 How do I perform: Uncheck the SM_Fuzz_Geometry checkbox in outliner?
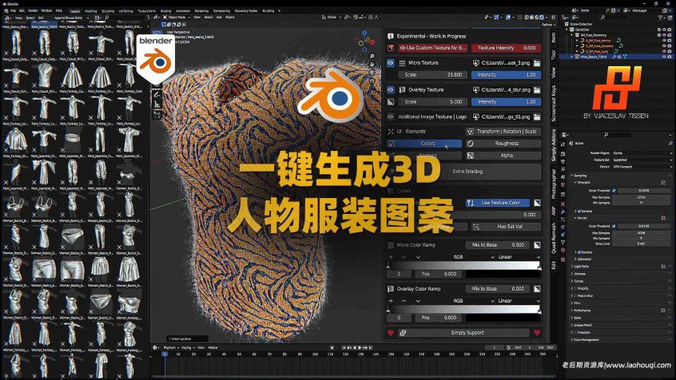point(659,35)
